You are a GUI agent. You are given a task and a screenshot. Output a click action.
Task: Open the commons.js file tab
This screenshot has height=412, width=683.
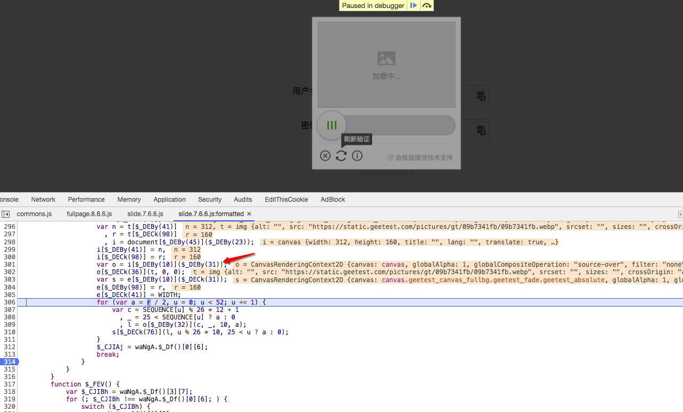tap(34, 214)
